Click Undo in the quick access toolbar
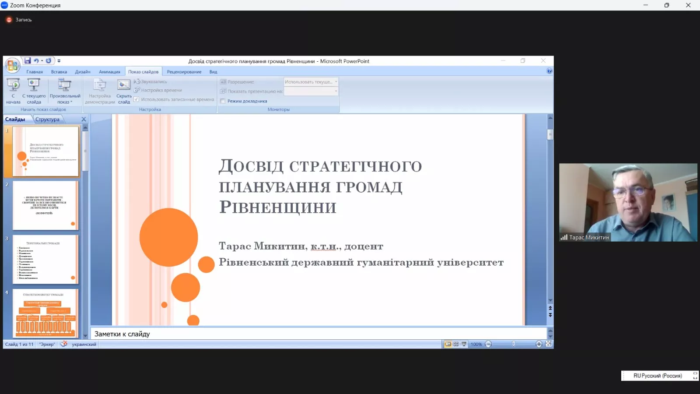Image resolution: width=700 pixels, height=394 pixels. pyautogui.click(x=36, y=60)
